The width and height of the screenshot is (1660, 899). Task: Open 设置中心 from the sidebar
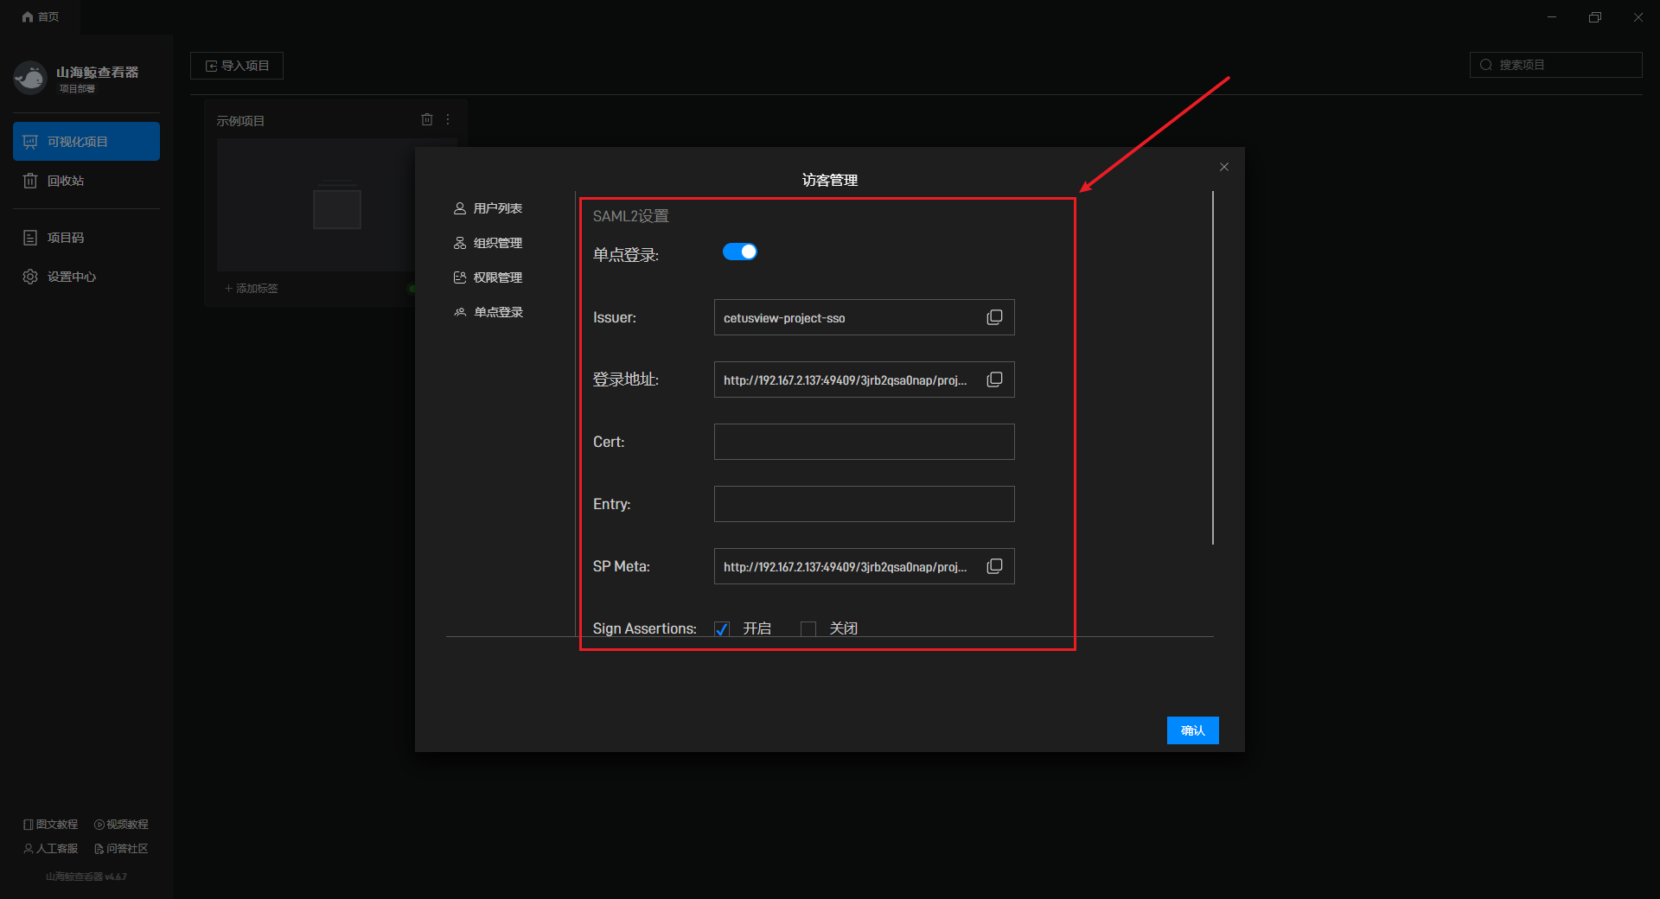coord(71,277)
